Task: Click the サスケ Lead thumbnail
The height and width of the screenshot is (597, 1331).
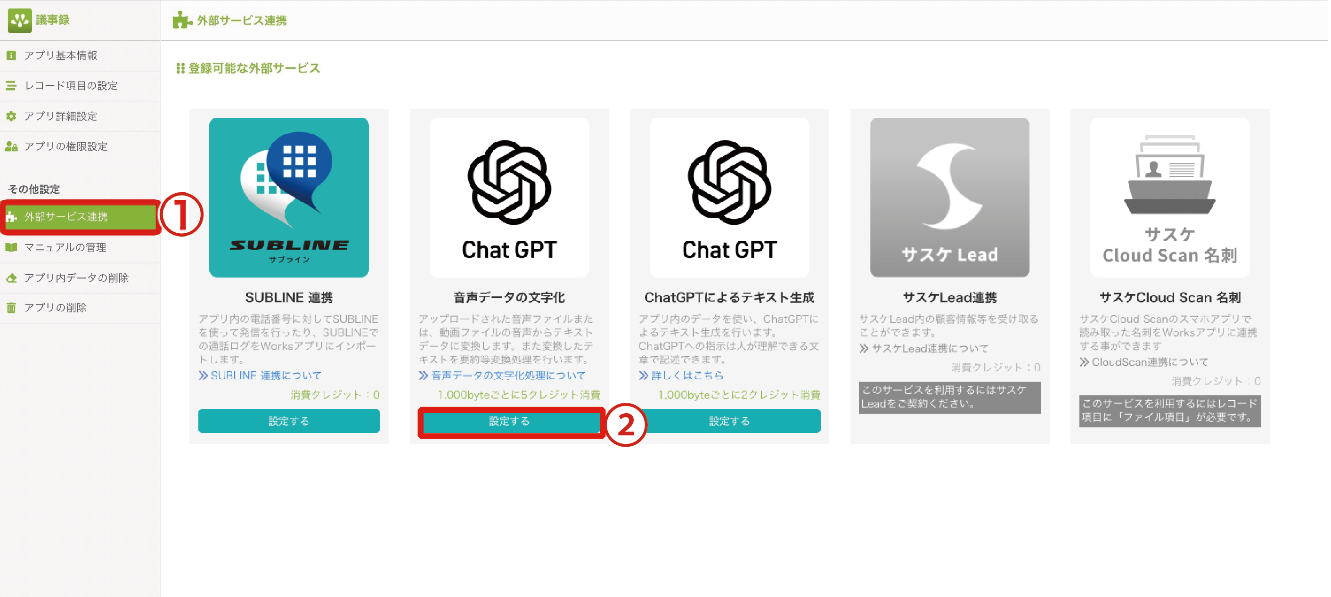Action: coord(950,197)
